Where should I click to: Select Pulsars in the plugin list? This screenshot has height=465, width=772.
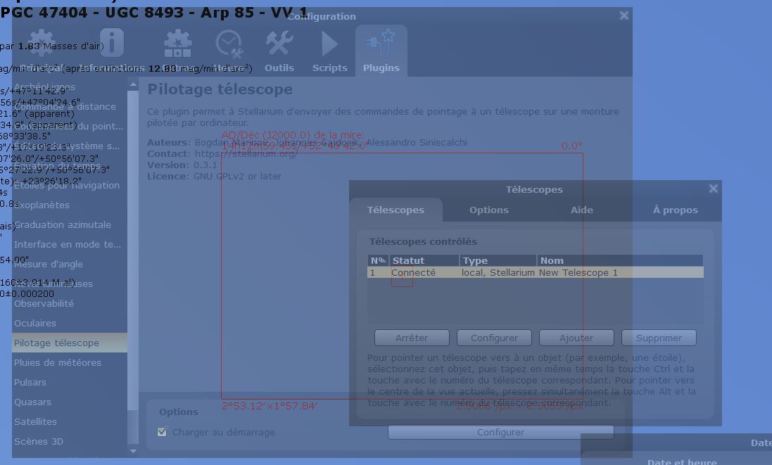[x=70, y=382]
